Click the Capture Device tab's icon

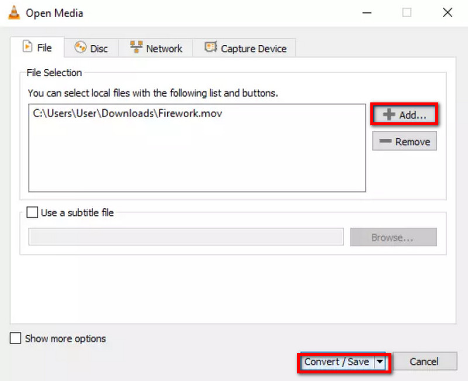pos(211,48)
